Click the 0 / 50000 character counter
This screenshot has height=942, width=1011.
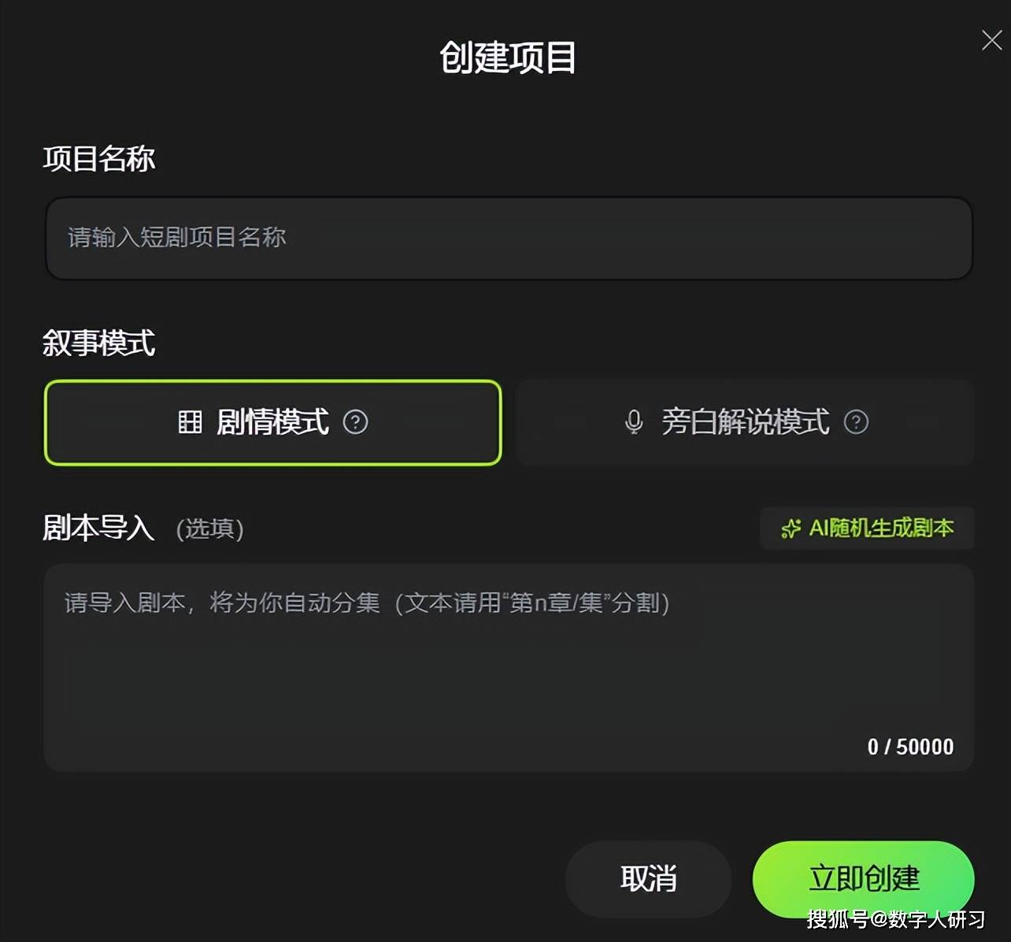(910, 747)
